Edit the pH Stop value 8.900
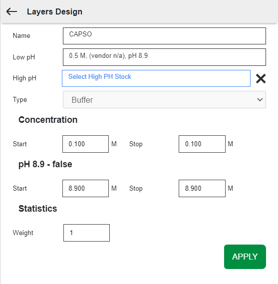This screenshot has height=284, width=278. 202,188
